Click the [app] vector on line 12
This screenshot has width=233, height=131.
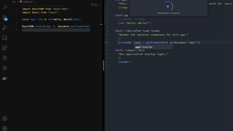click(x=138, y=43)
